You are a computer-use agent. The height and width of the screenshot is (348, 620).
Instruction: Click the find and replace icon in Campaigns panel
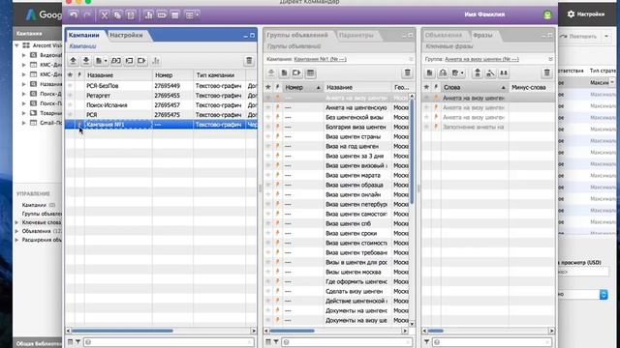pos(116,61)
